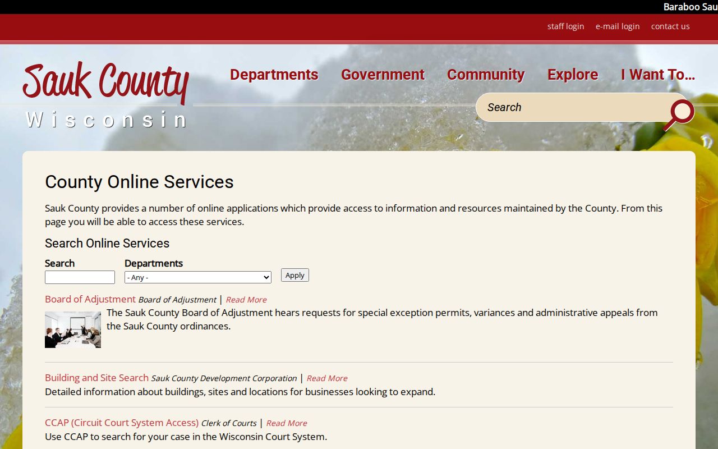Screen dimensions: 718x449
Task: Open the Explore menu
Action: click(573, 75)
